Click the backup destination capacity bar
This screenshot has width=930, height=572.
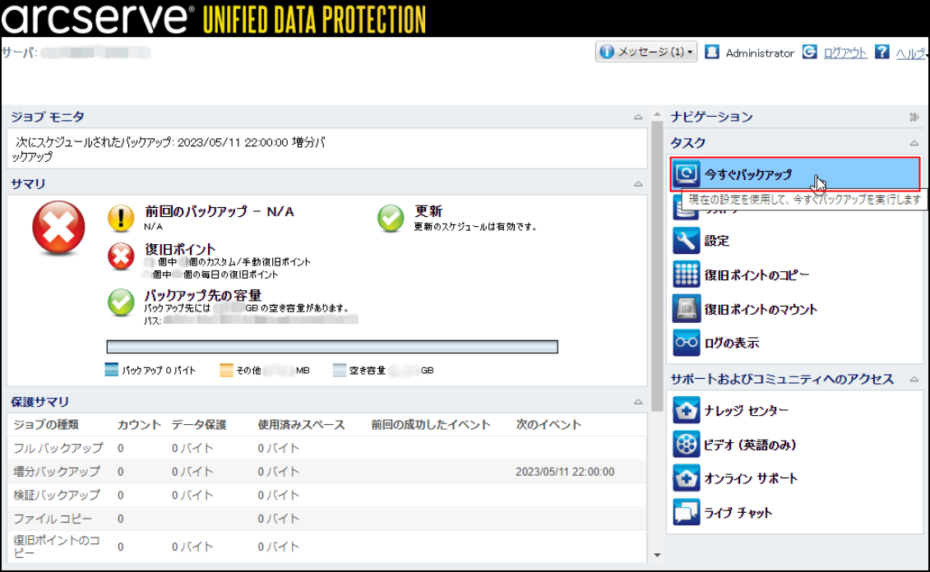332,346
